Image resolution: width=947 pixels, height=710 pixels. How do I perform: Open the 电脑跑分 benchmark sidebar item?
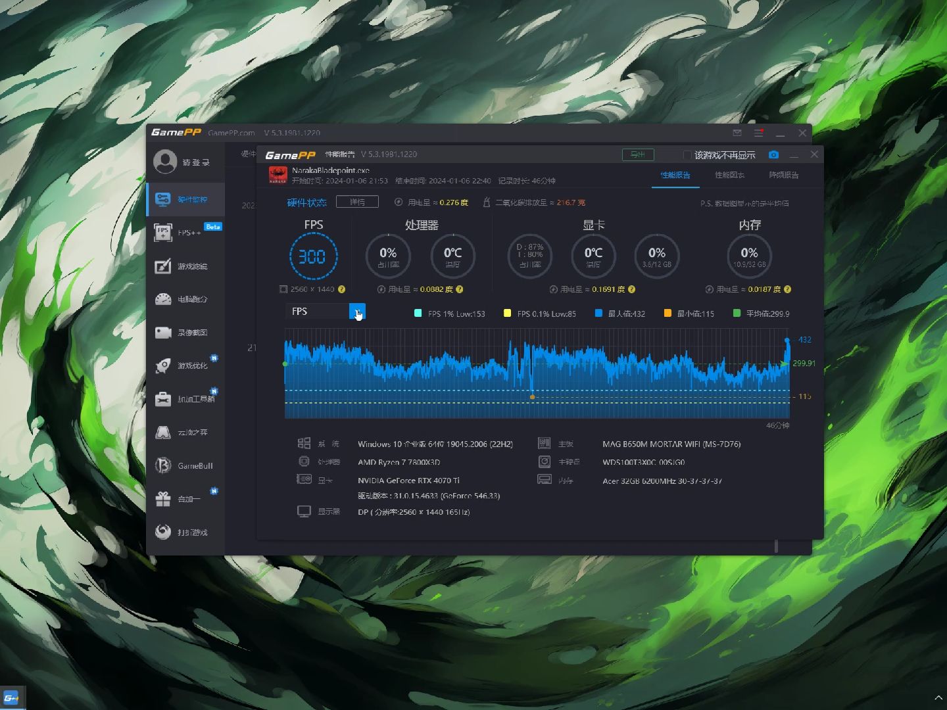(185, 299)
